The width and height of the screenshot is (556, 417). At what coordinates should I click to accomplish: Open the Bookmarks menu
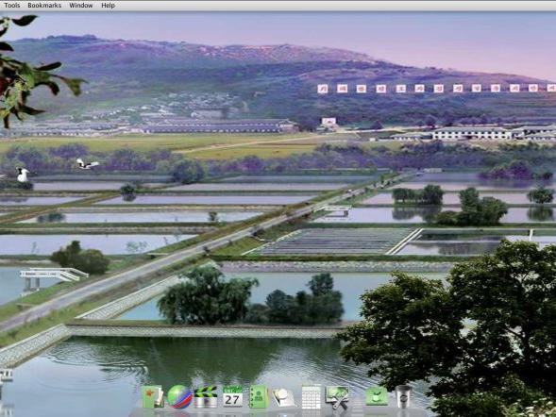(x=44, y=6)
